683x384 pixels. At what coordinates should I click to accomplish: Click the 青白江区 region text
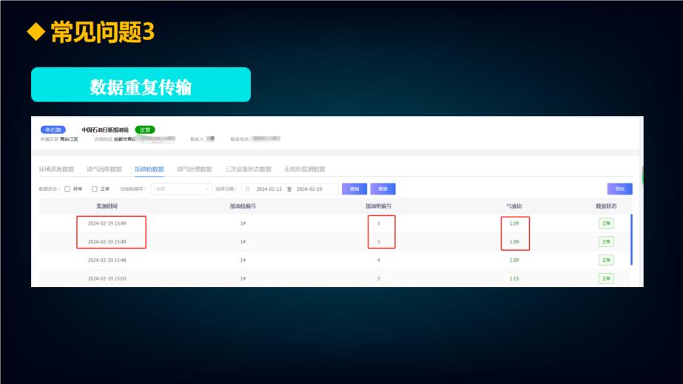pyautogui.click(x=69, y=139)
